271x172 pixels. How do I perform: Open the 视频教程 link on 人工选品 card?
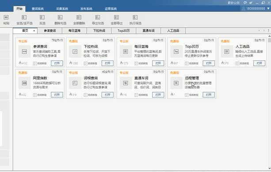click(x=242, y=64)
